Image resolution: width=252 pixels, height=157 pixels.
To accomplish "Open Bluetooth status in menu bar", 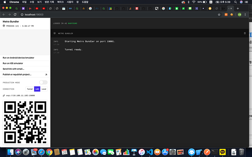I will pyautogui.click(x=189, y=2).
